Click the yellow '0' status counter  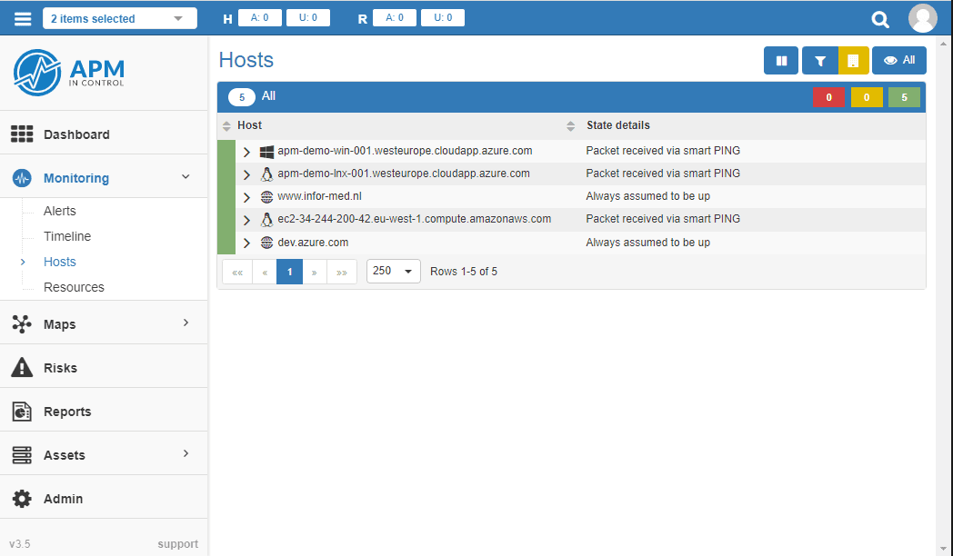pos(866,97)
